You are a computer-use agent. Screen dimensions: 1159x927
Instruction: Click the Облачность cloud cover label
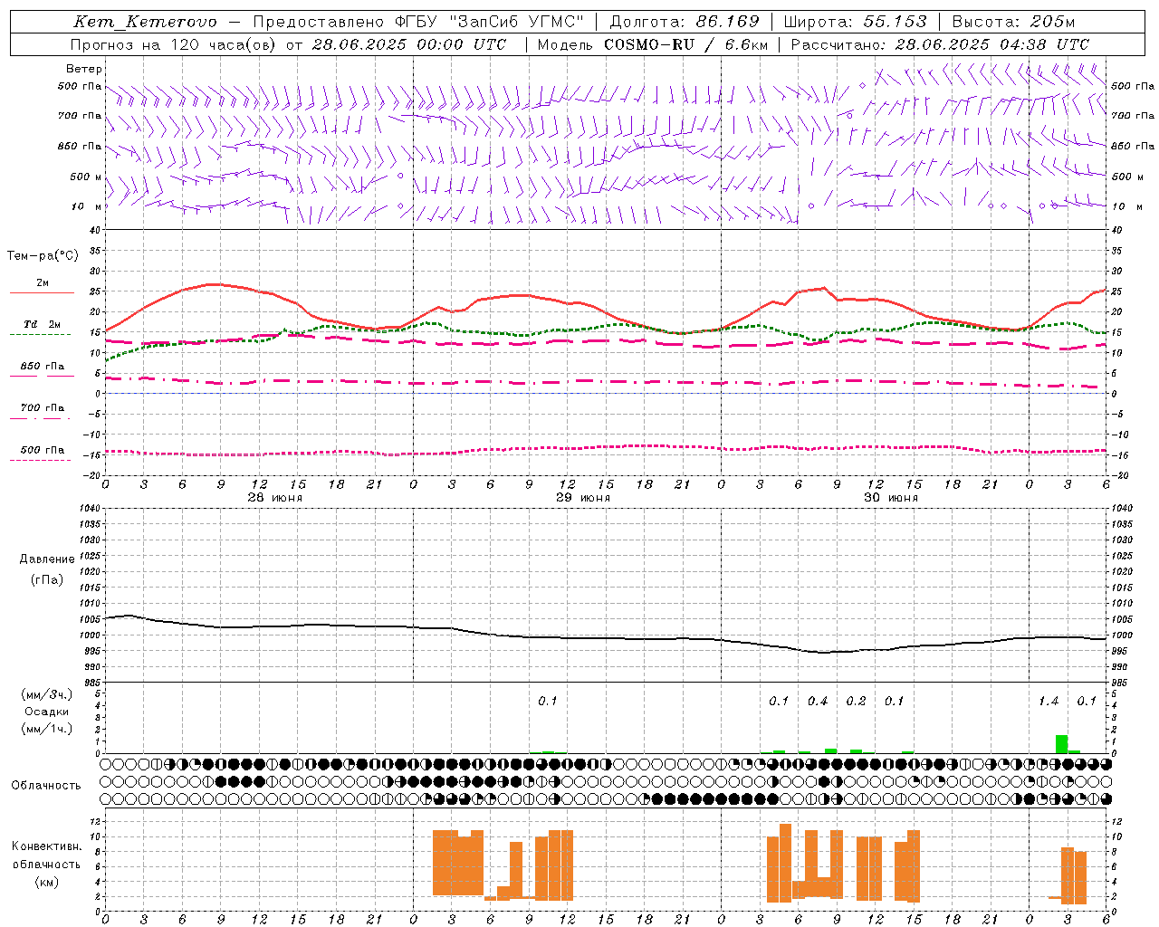point(46,786)
